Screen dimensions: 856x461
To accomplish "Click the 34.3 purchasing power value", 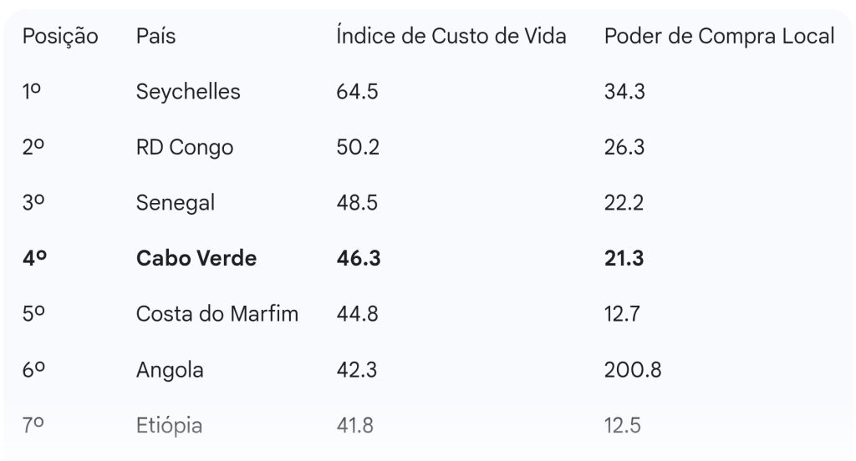I will [x=624, y=92].
